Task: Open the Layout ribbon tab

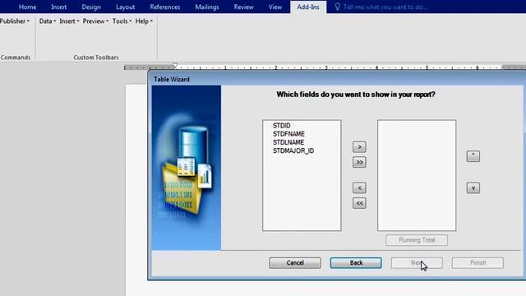Action: (125, 7)
